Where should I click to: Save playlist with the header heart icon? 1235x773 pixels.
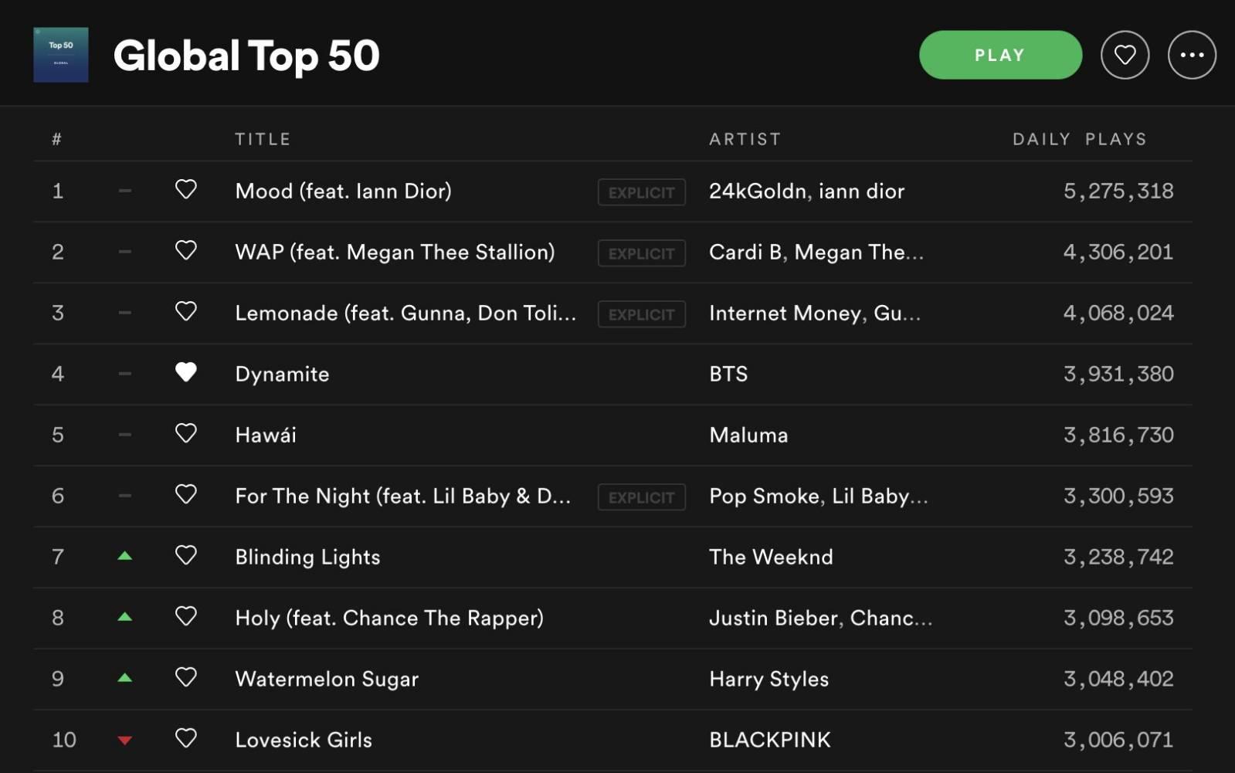point(1125,55)
